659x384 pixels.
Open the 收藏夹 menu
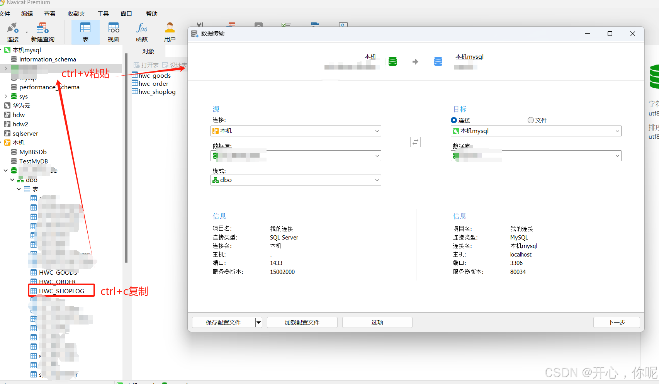(76, 14)
